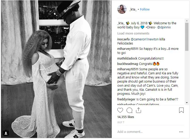The height and width of the screenshot is (139, 190).
Task: Open the _k1a_ username in the header
Action: pyautogui.click(x=133, y=9)
